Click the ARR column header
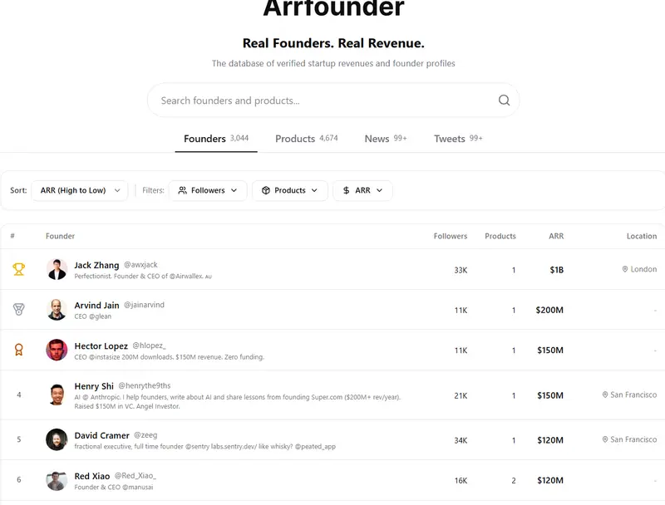Viewport: 665px width, 505px height. (x=556, y=236)
